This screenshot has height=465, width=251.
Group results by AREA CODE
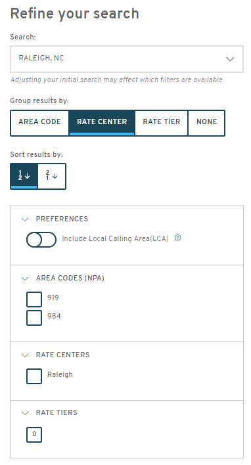(40, 123)
